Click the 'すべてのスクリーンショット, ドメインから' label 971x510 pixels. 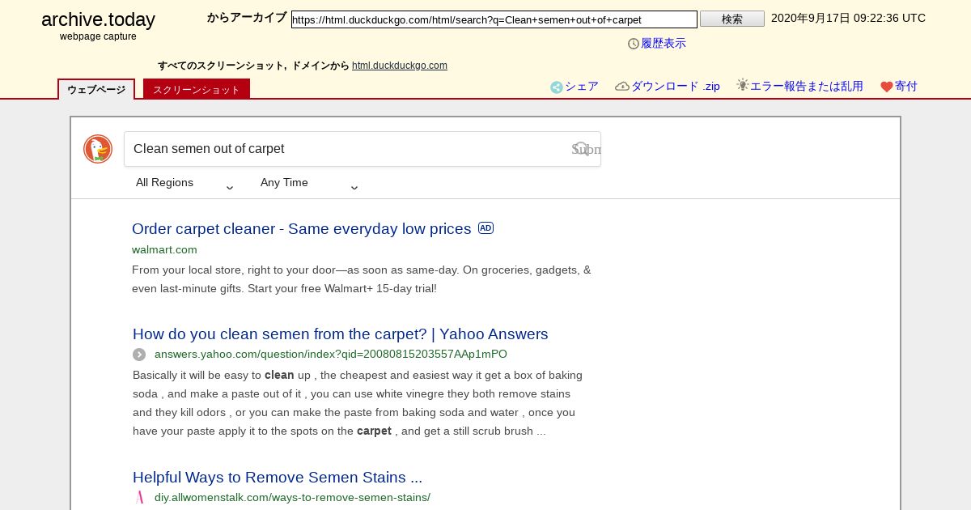point(253,66)
